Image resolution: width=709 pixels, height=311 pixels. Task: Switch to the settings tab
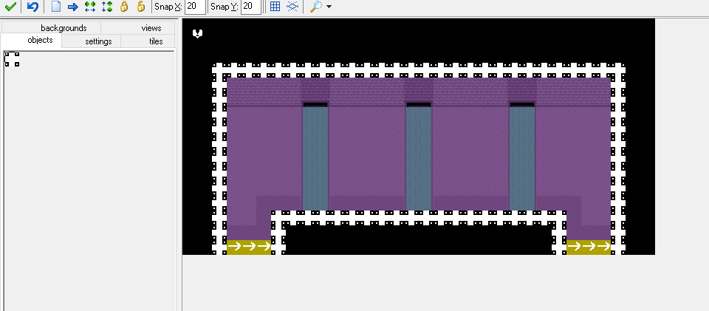tap(98, 41)
